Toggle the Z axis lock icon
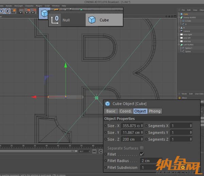Viewport: 204px width, 176px height. click(x=7, y=11)
